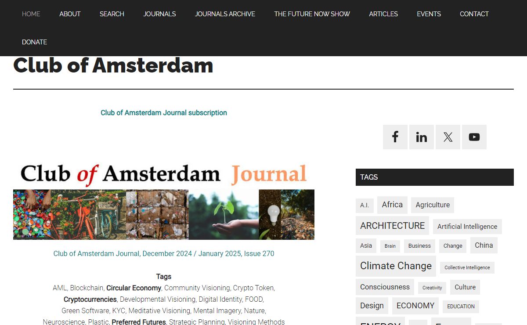Viewport: 527px width, 325px height.
Task: Select the China tag
Action: [484, 245]
